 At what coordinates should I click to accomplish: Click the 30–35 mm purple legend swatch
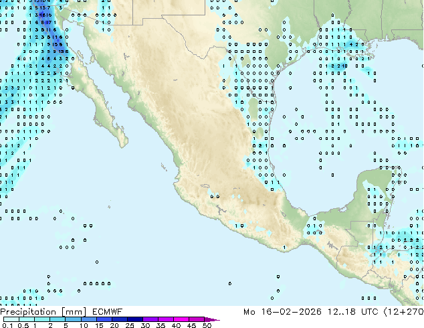150,319
